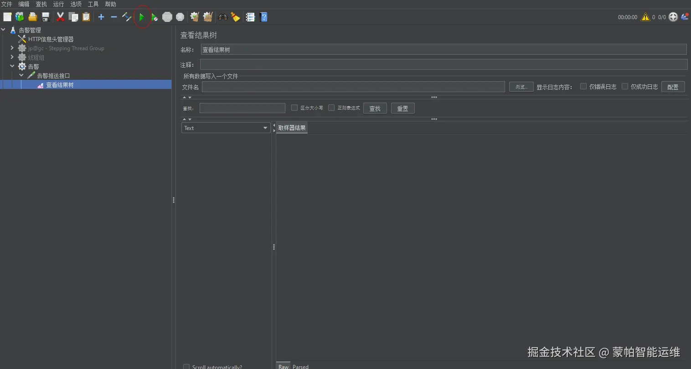
Task: Expand the 线程组 tree node
Action: pyautogui.click(x=12, y=57)
